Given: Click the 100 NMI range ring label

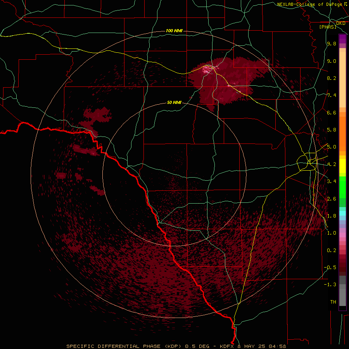Looking at the screenshot, I should 174,31.
